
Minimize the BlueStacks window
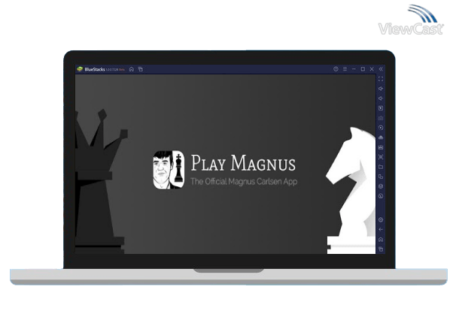point(354,69)
